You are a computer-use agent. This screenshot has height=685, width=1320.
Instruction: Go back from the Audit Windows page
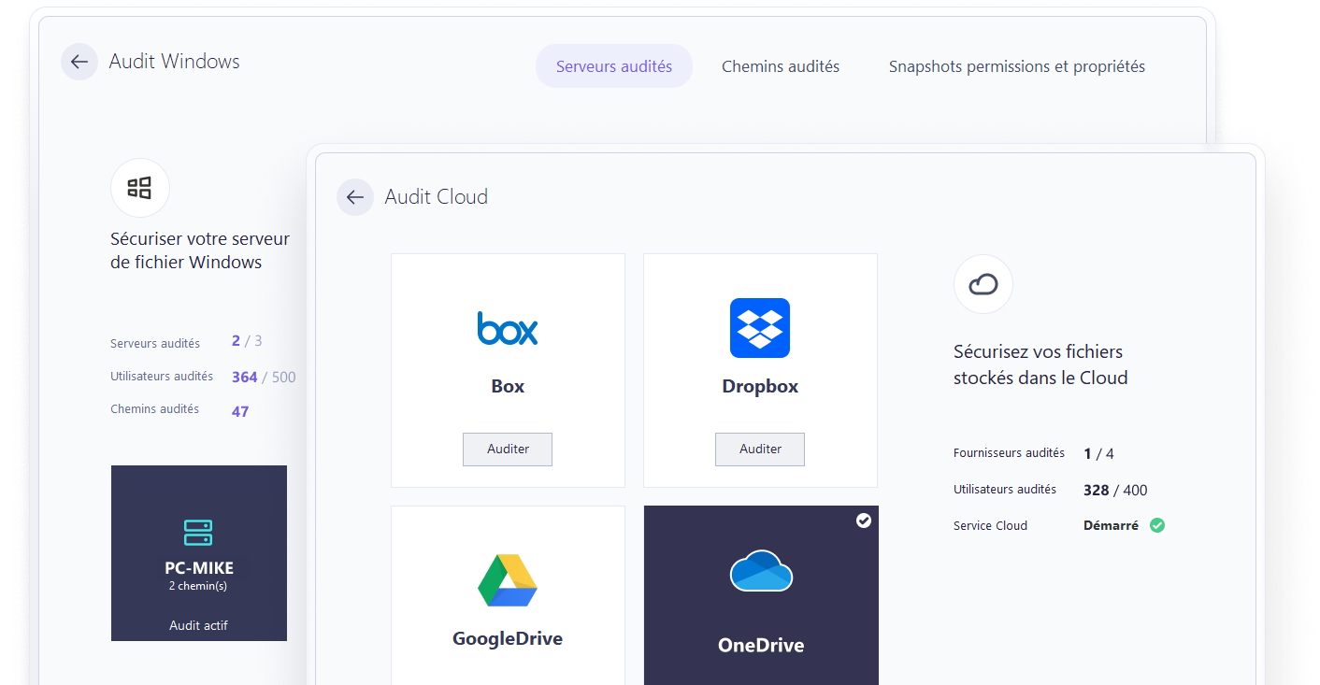[x=79, y=62]
